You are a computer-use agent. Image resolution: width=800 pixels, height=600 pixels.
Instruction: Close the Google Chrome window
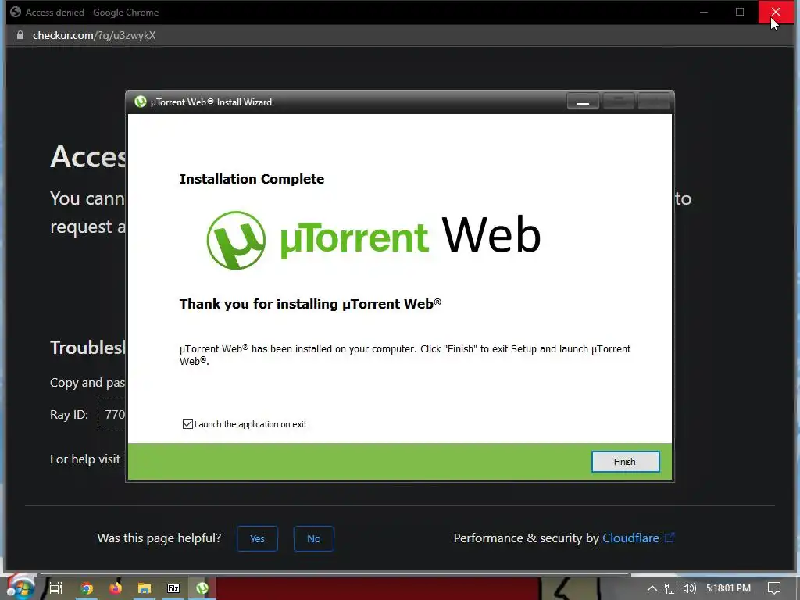point(776,12)
